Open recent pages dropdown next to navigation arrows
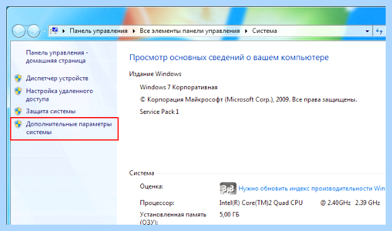This screenshot has width=392, height=231. point(44,31)
